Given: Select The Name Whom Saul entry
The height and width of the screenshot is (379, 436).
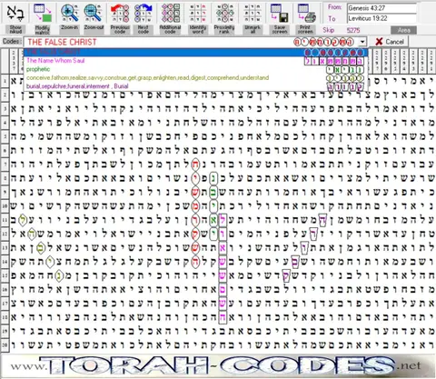Looking at the screenshot, I should click(195, 61).
